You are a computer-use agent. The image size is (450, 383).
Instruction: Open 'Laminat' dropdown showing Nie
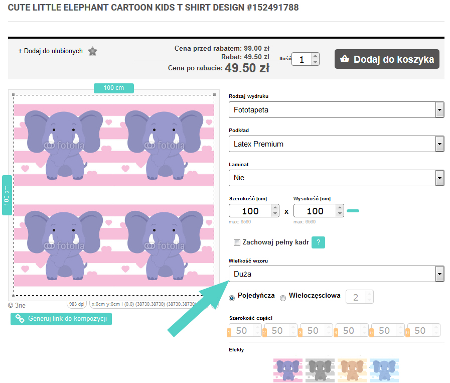click(x=336, y=178)
